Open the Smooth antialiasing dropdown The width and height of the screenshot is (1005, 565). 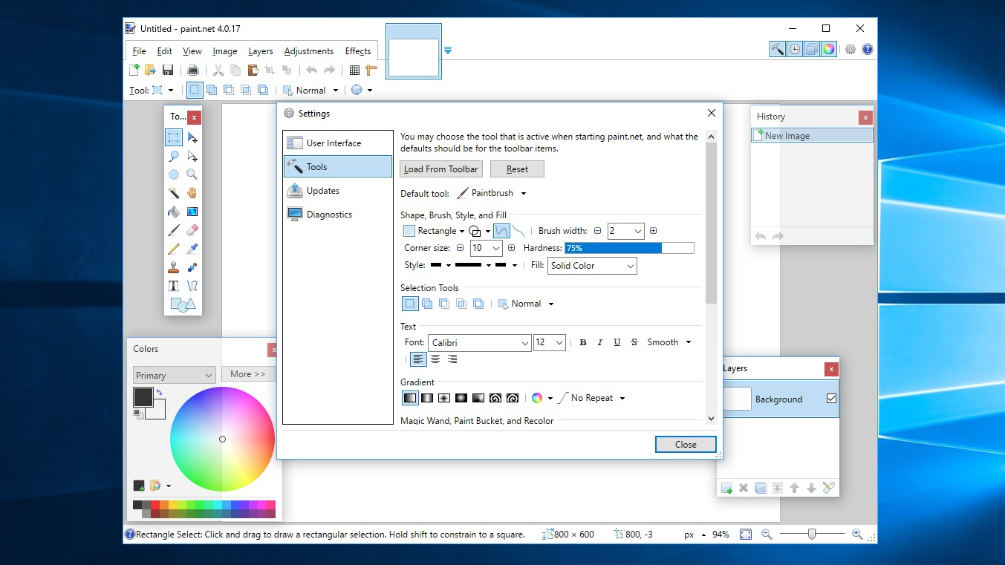669,342
